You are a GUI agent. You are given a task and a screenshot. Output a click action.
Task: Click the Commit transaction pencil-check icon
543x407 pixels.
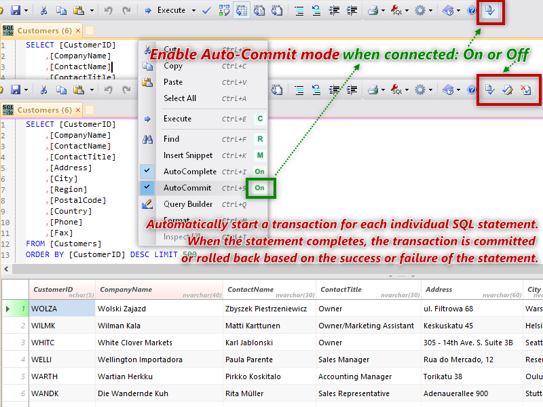[x=507, y=90]
